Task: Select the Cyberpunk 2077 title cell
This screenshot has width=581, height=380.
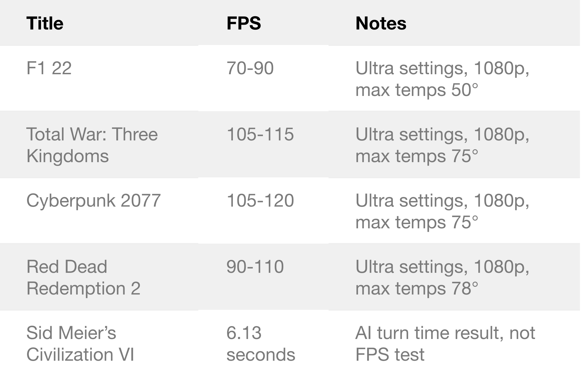Action: pyautogui.click(x=94, y=200)
